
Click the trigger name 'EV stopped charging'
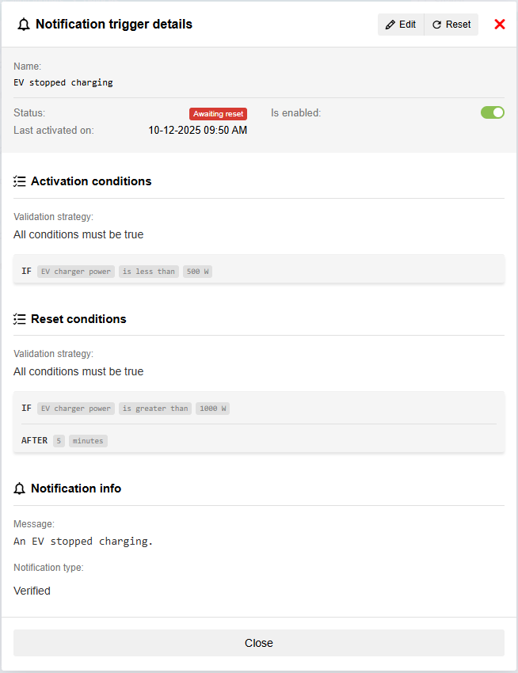point(63,82)
